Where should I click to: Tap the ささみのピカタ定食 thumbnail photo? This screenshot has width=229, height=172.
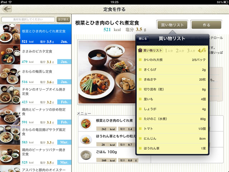click(10, 54)
